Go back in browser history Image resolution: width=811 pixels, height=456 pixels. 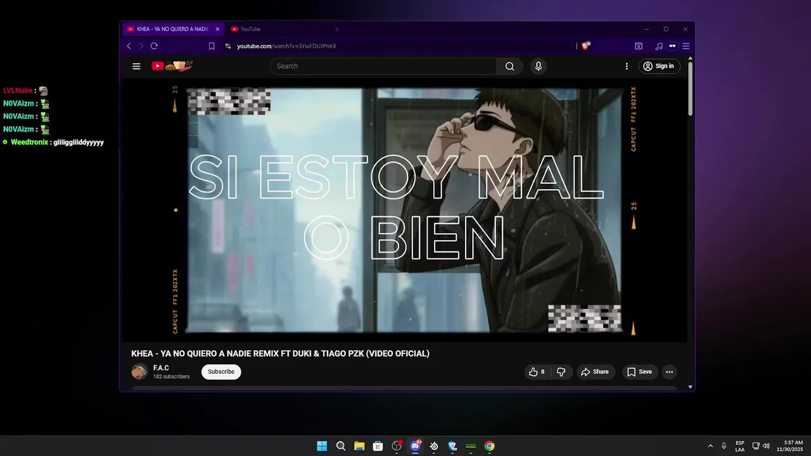coord(129,46)
